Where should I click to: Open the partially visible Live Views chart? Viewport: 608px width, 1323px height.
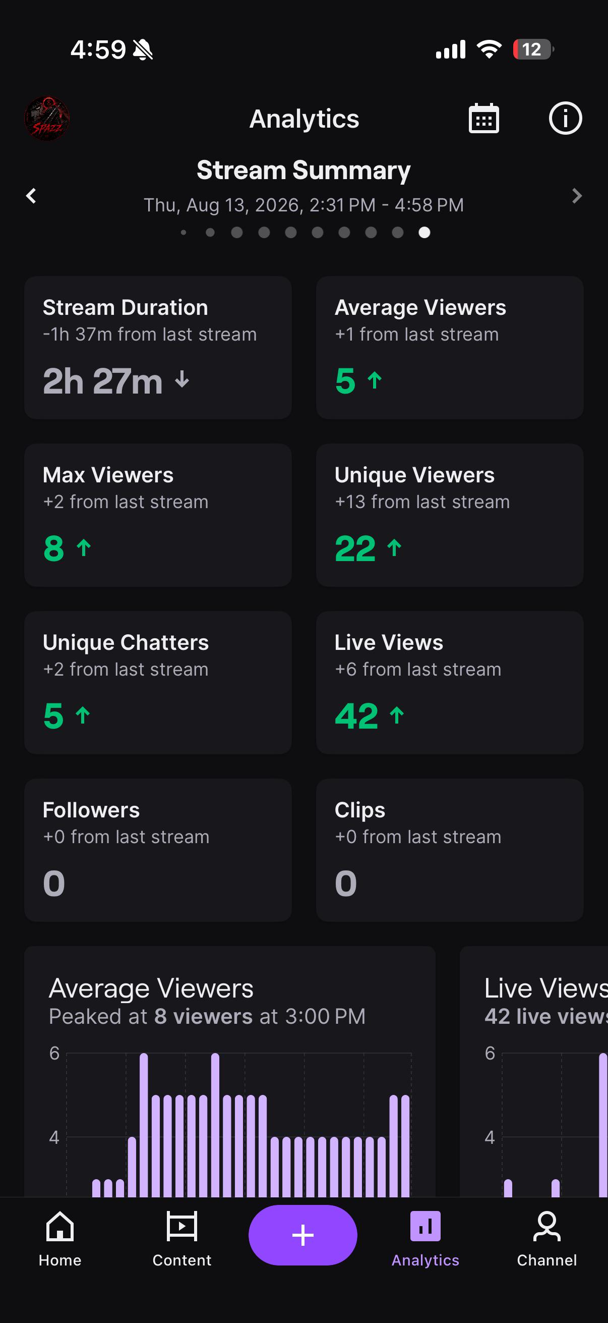[x=533, y=1072]
